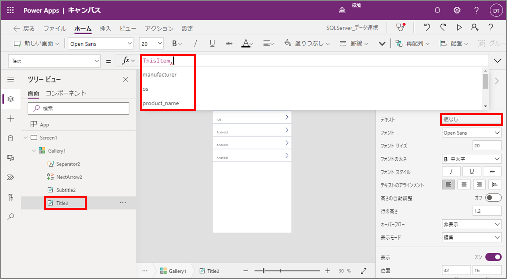
Task: Open the Open Sans font dropdown in toolbar
Action: (x=101, y=44)
